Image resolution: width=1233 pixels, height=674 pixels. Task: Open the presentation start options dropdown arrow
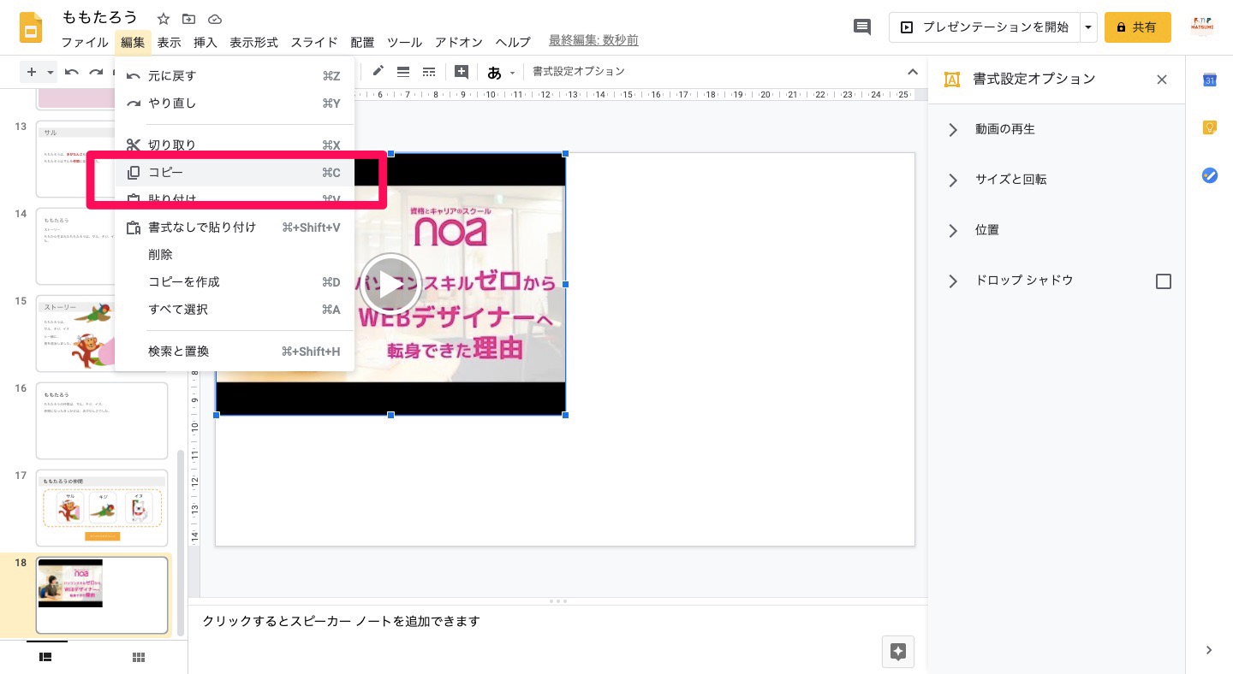click(x=1088, y=27)
